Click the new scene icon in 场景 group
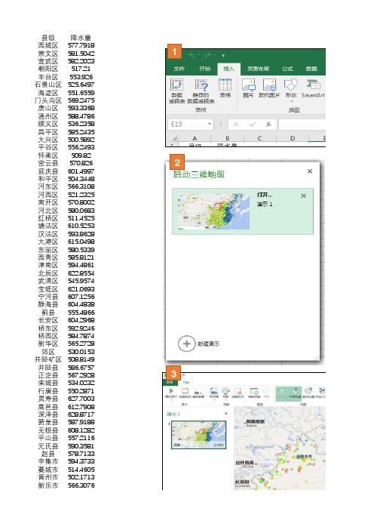 (x=214, y=393)
